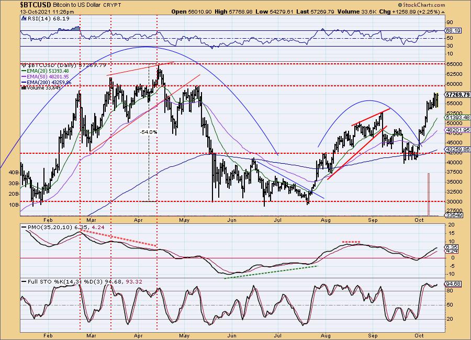Click the 68.19 RSI value tag

(453, 31)
